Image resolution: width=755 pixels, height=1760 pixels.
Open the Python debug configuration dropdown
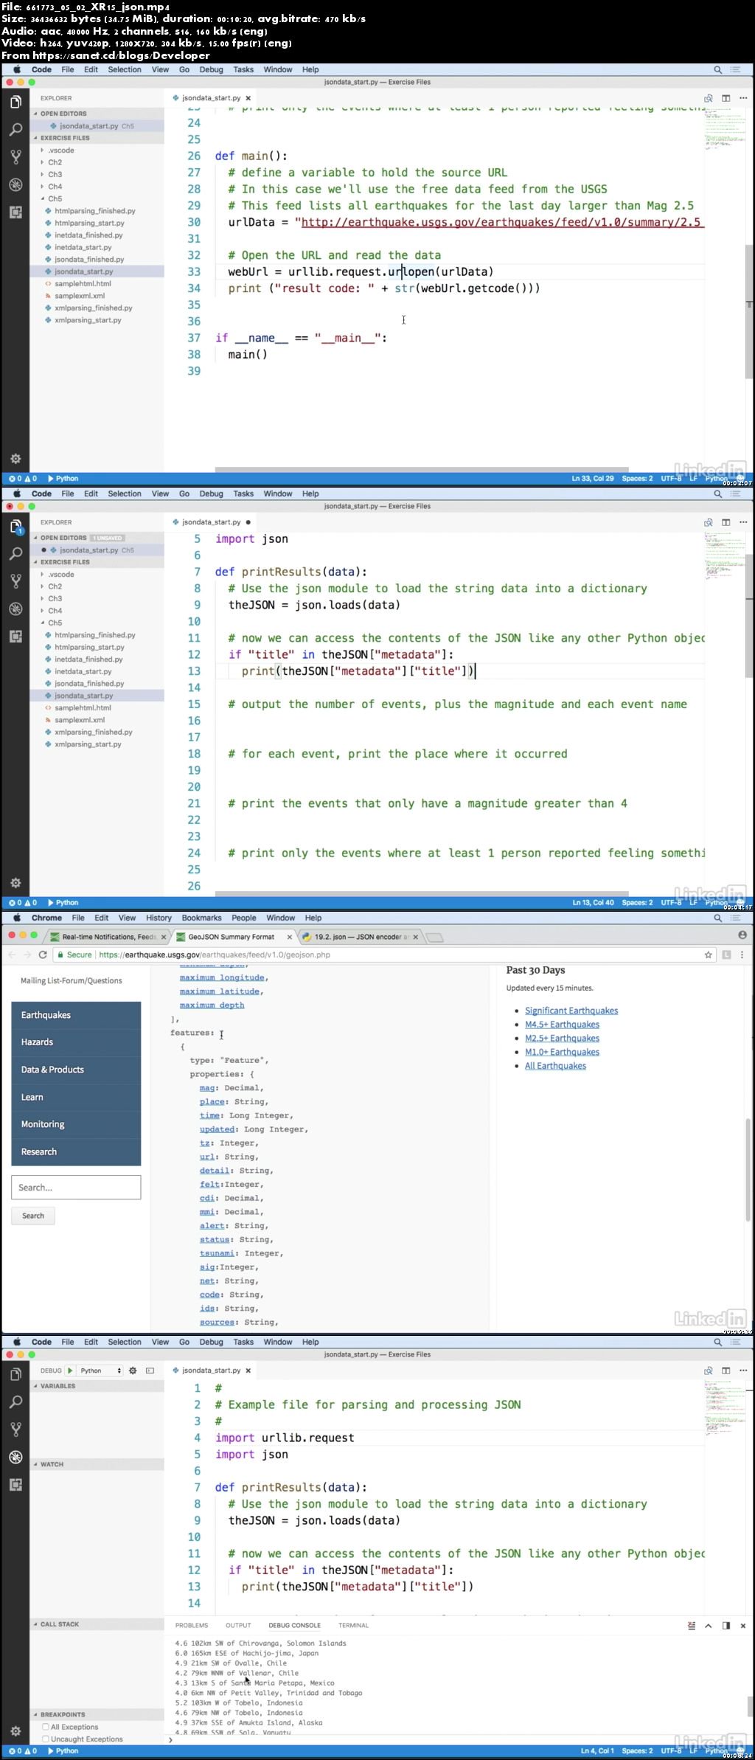click(100, 1371)
